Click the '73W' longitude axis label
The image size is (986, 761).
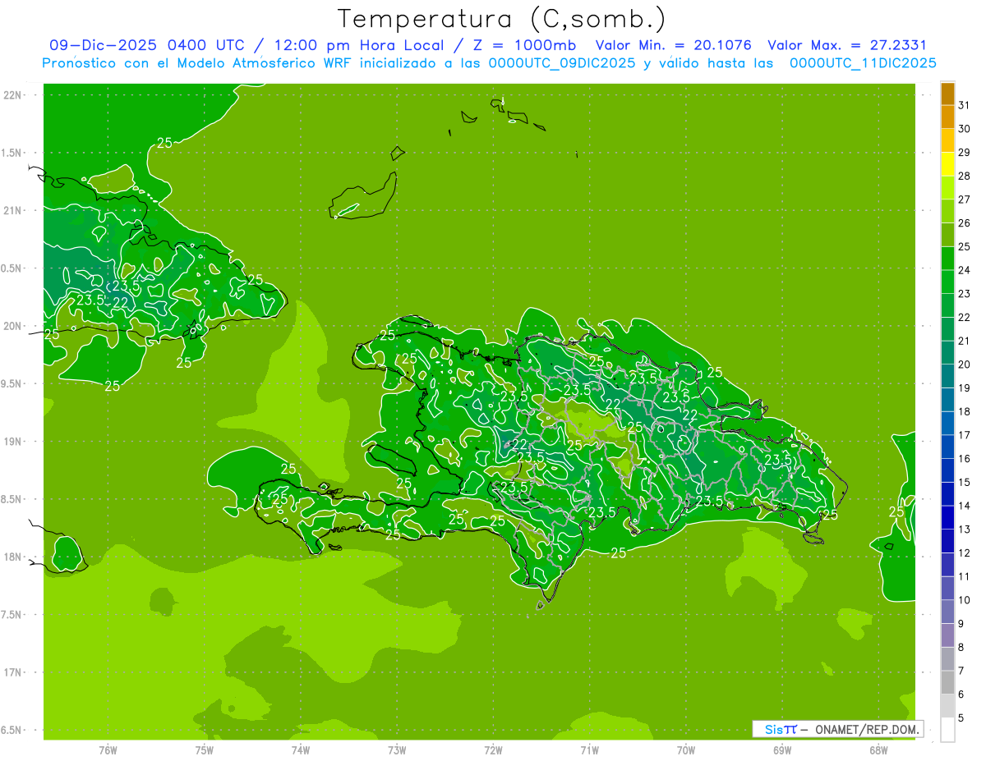[397, 750]
